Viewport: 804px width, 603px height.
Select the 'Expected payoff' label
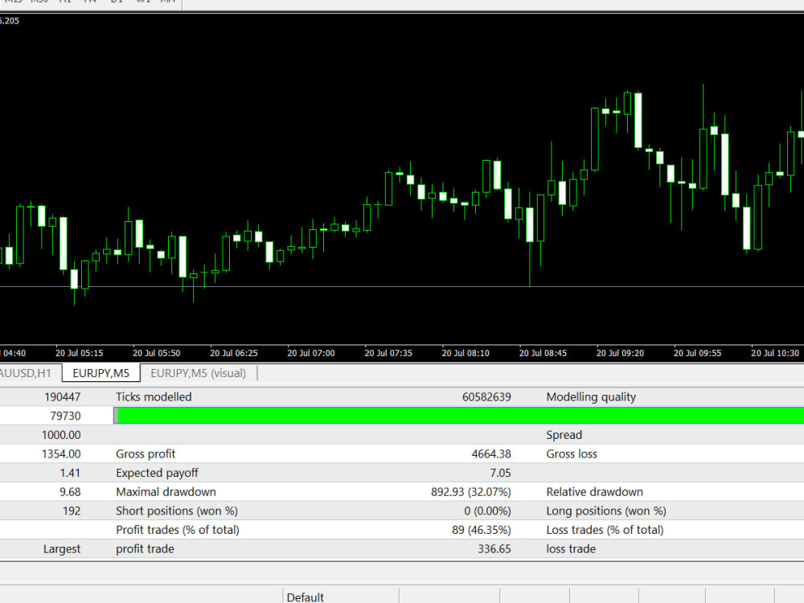pyautogui.click(x=157, y=473)
